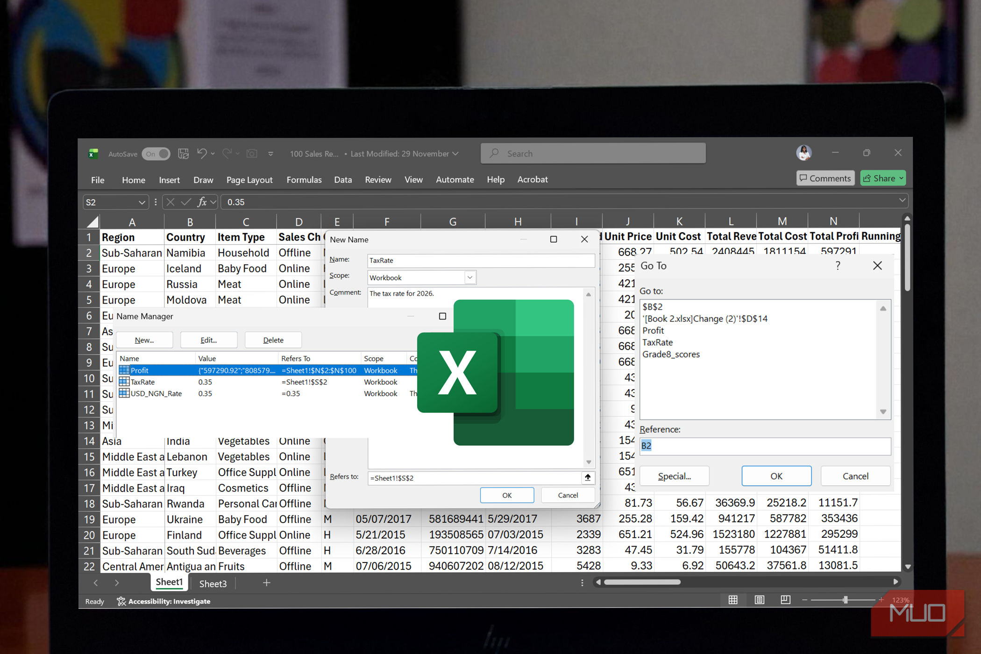The height and width of the screenshot is (654, 981).
Task: Select Page Break Preview icon in status bar
Action: click(x=786, y=600)
